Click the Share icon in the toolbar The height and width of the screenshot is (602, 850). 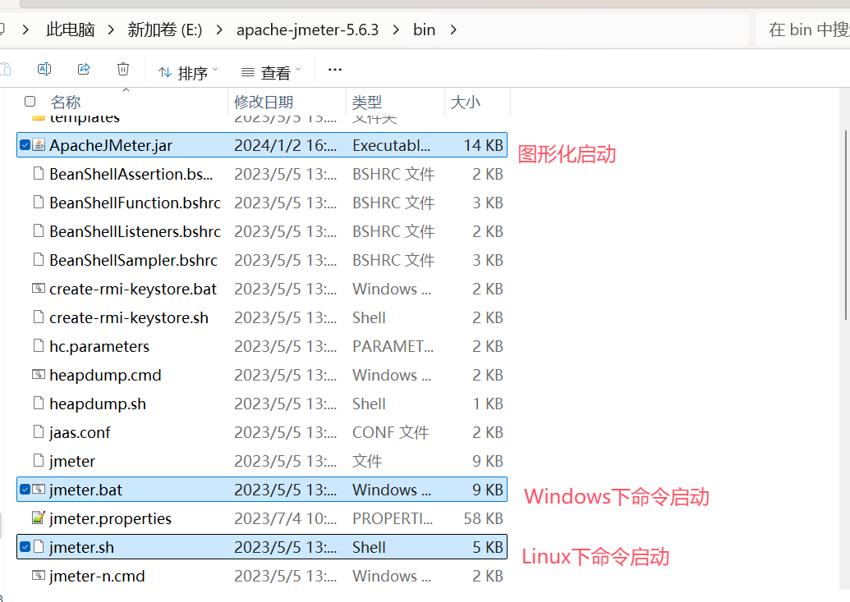[84, 69]
